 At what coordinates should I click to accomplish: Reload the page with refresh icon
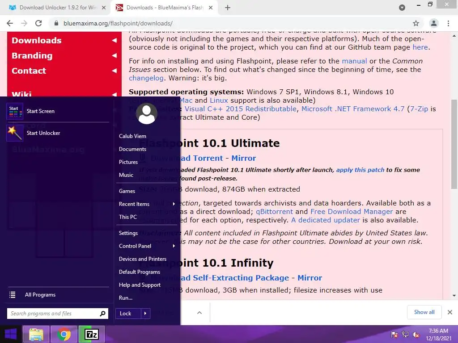[x=38, y=23]
